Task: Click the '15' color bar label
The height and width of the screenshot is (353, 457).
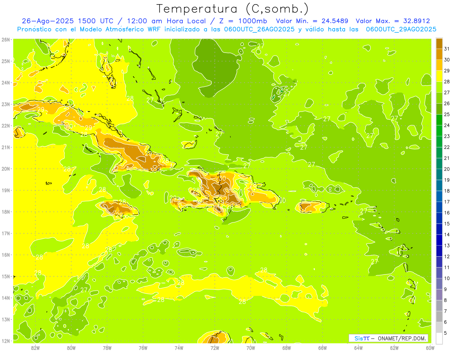Action: (447, 224)
